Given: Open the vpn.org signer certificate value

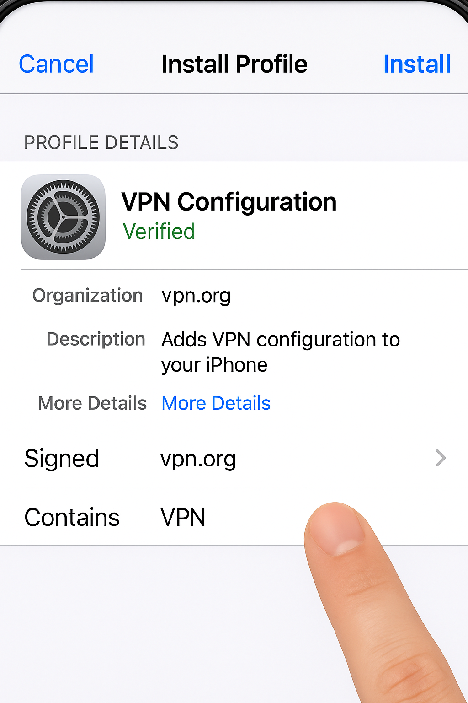Looking at the screenshot, I should pos(198,459).
